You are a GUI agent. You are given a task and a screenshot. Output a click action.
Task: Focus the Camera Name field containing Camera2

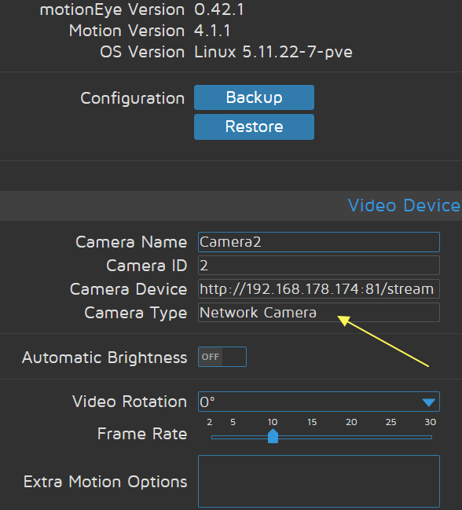coord(319,242)
